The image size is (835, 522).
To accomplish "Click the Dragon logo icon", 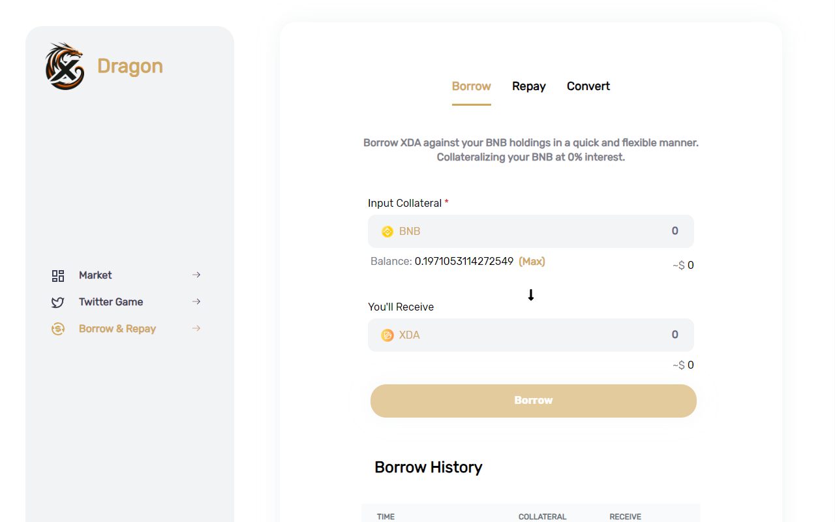I will click(65, 66).
